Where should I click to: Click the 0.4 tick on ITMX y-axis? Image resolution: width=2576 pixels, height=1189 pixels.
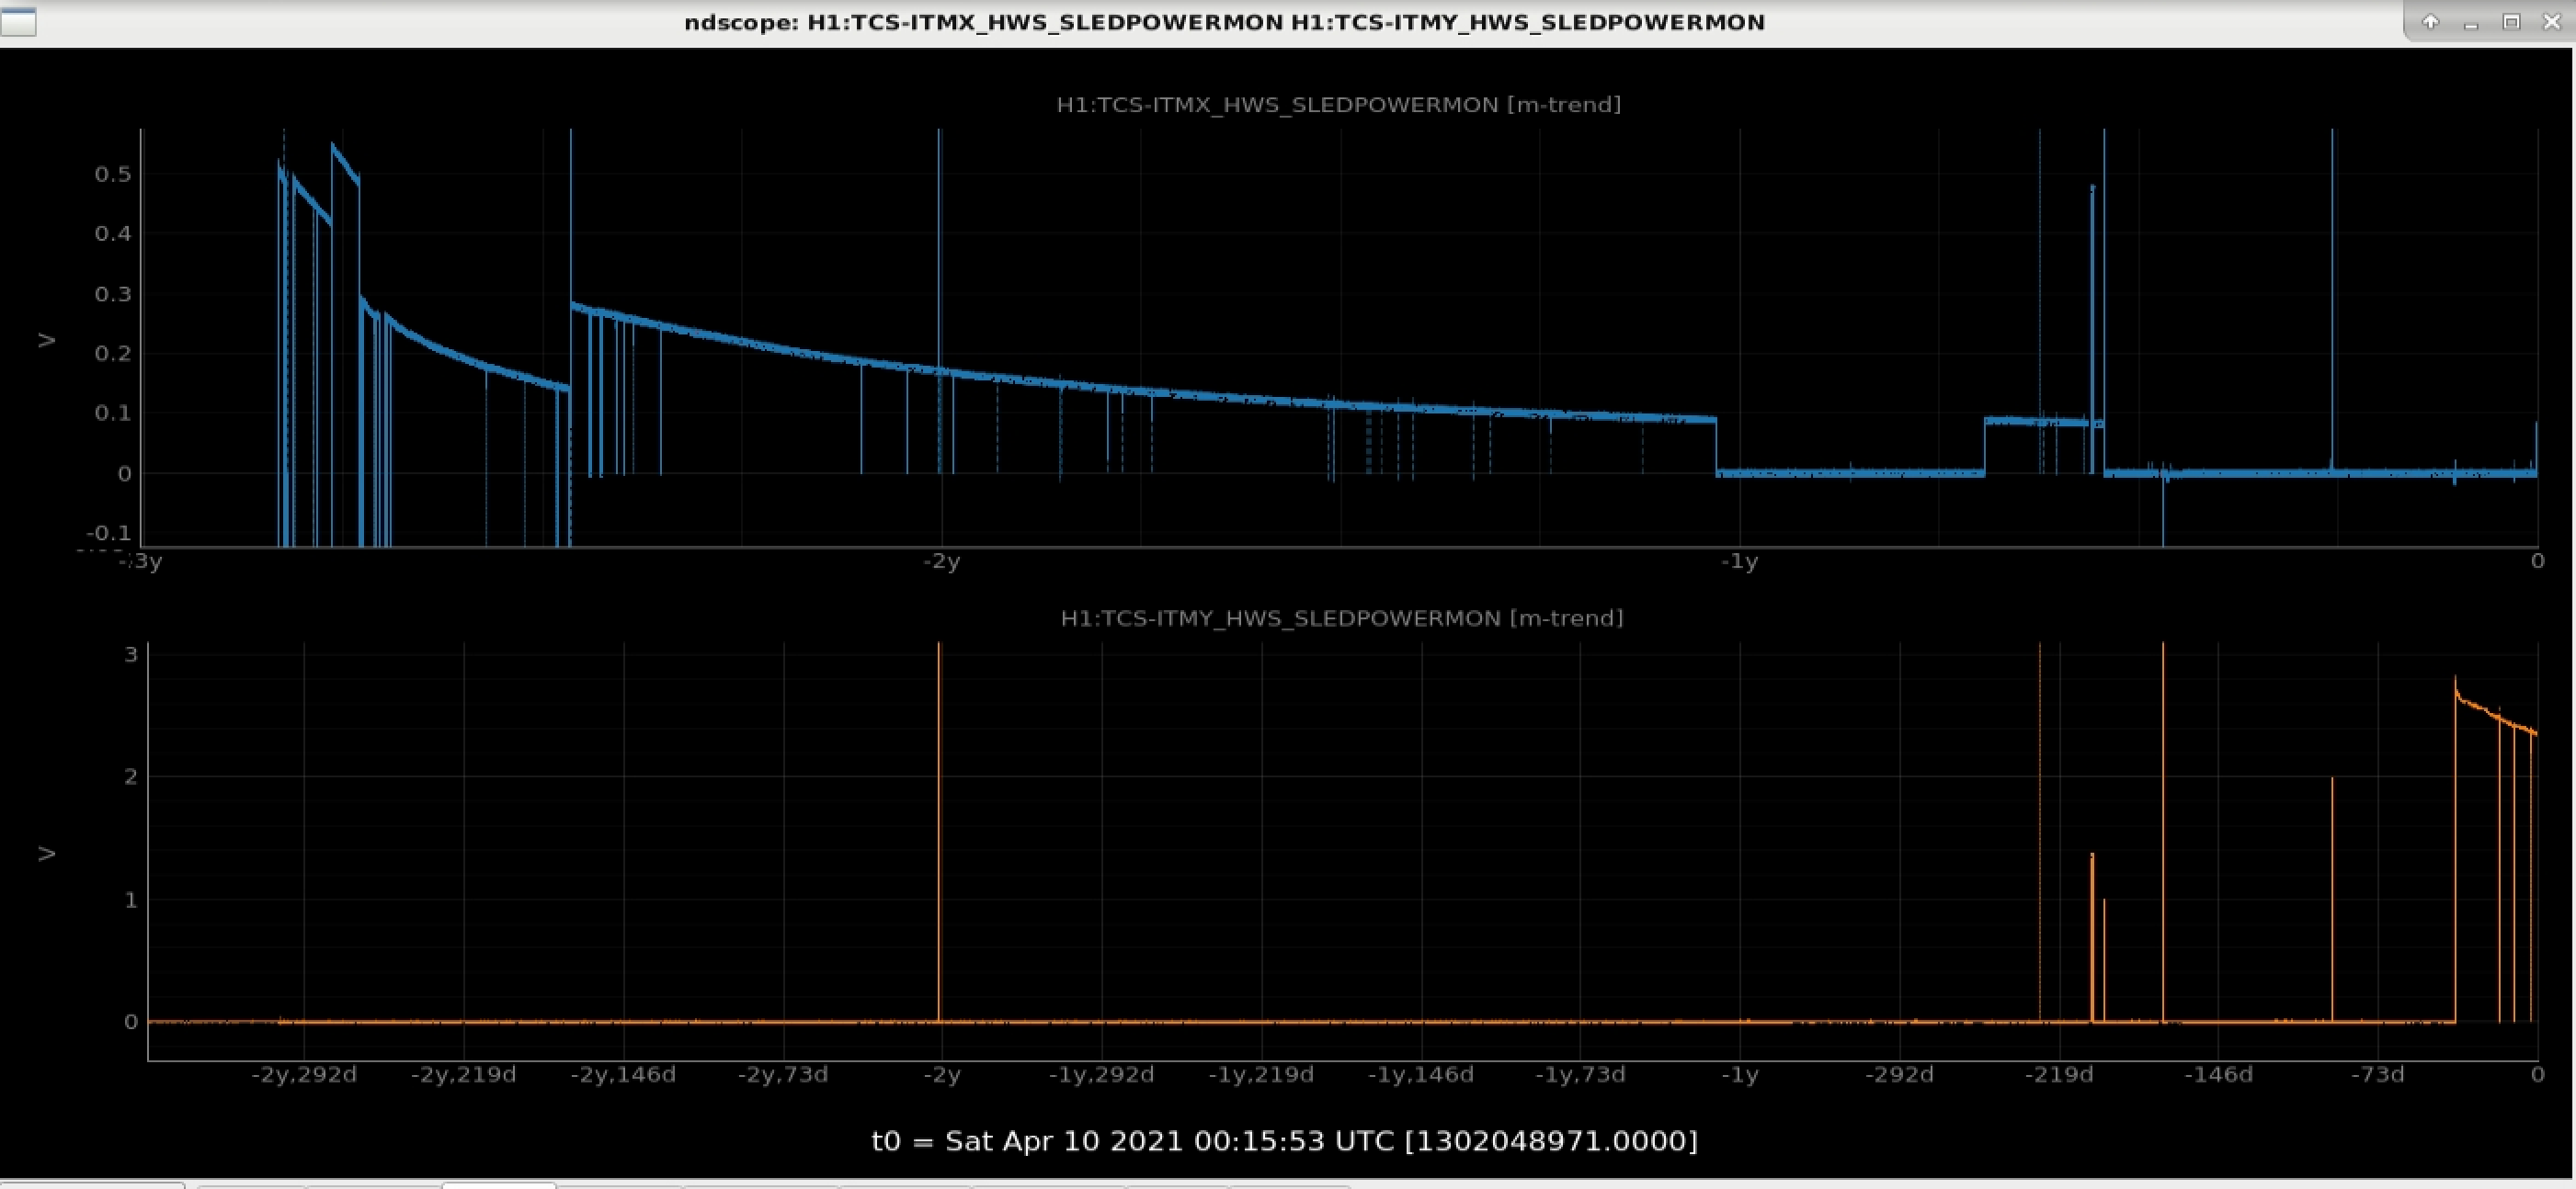pyautogui.click(x=113, y=233)
